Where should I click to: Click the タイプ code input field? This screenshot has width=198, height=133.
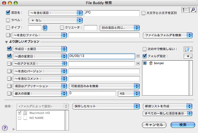point(35,28)
